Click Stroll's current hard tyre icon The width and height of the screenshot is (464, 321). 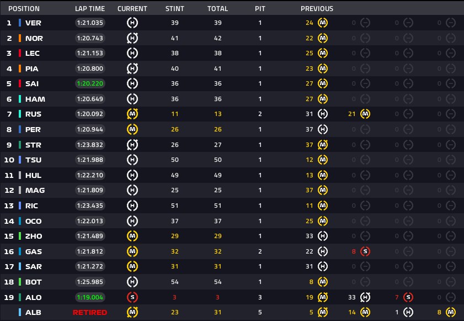click(132, 145)
